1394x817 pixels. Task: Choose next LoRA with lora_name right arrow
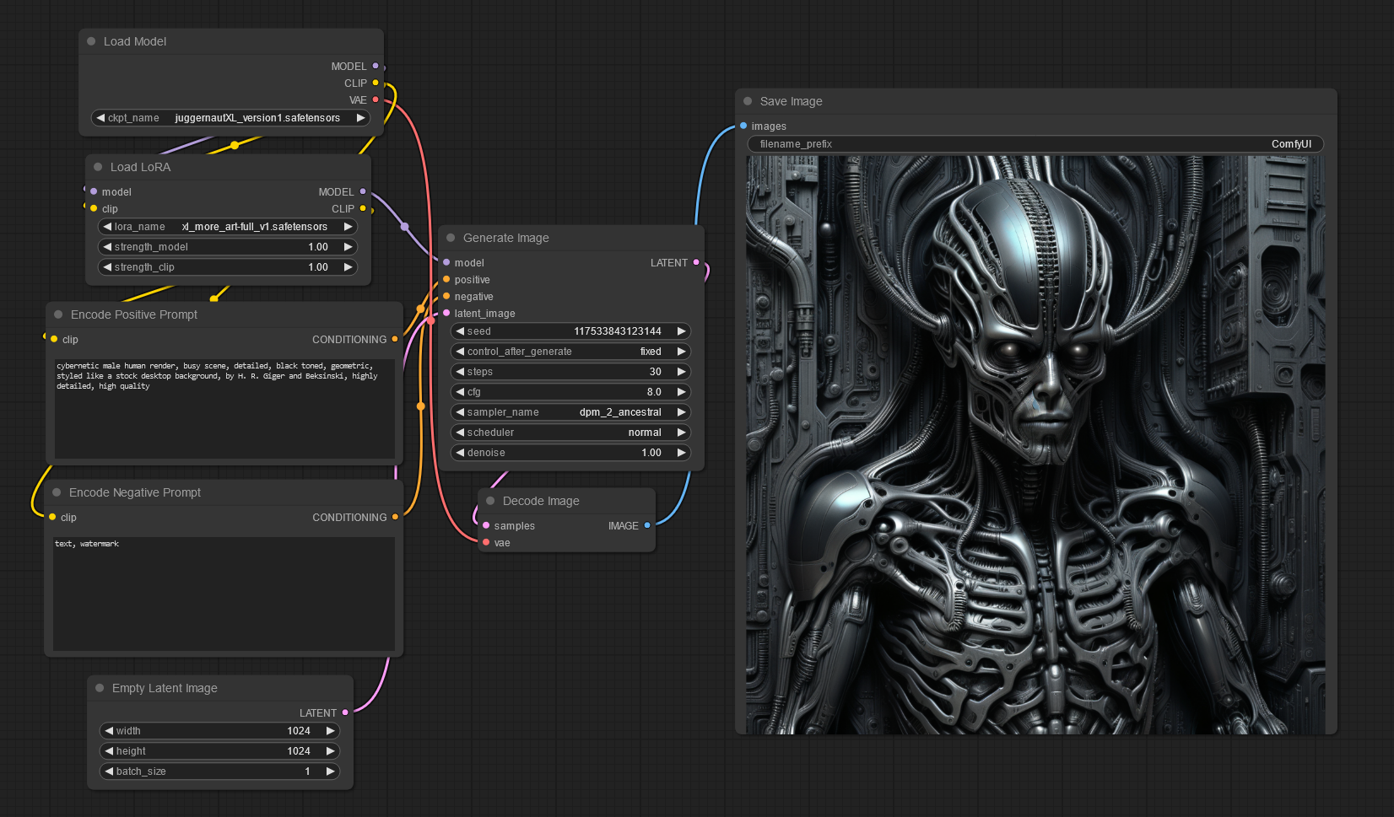pos(348,227)
